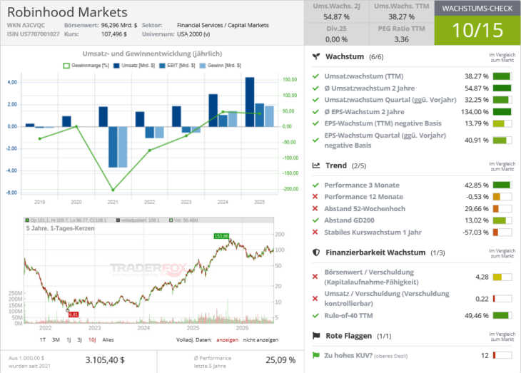Select the 3M chart time range
Image resolution: width=521 pixels, height=373 pixels.
[x=56, y=339]
